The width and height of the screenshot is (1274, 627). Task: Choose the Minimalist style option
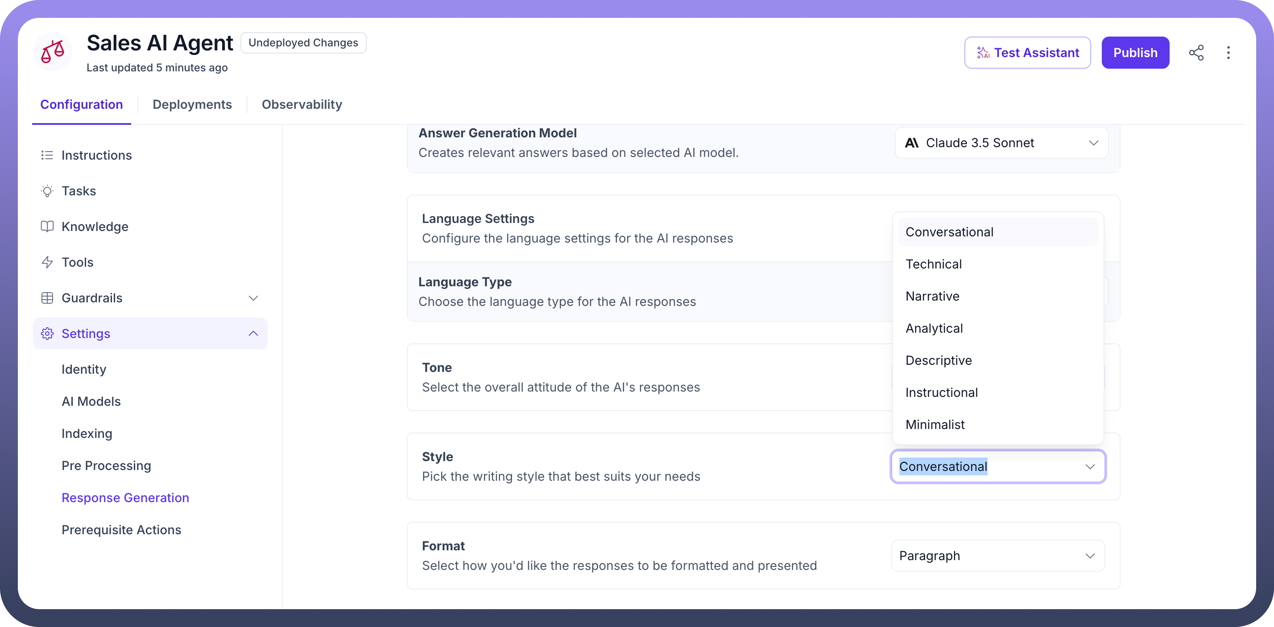[935, 425]
